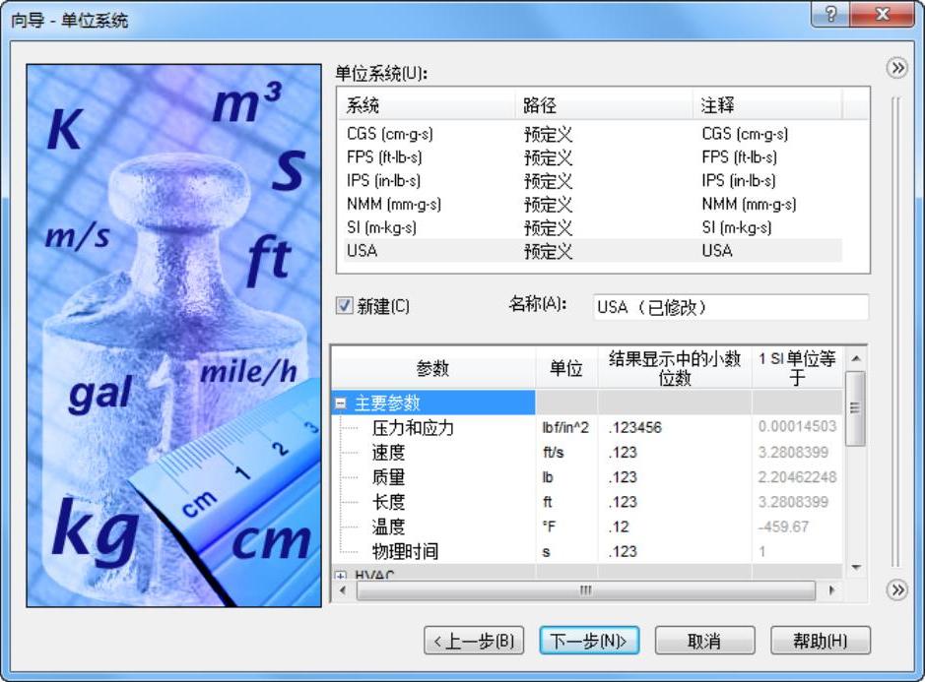Image resolution: width=925 pixels, height=682 pixels.
Task: Select the USA unit system row
Action: [x=592, y=251]
